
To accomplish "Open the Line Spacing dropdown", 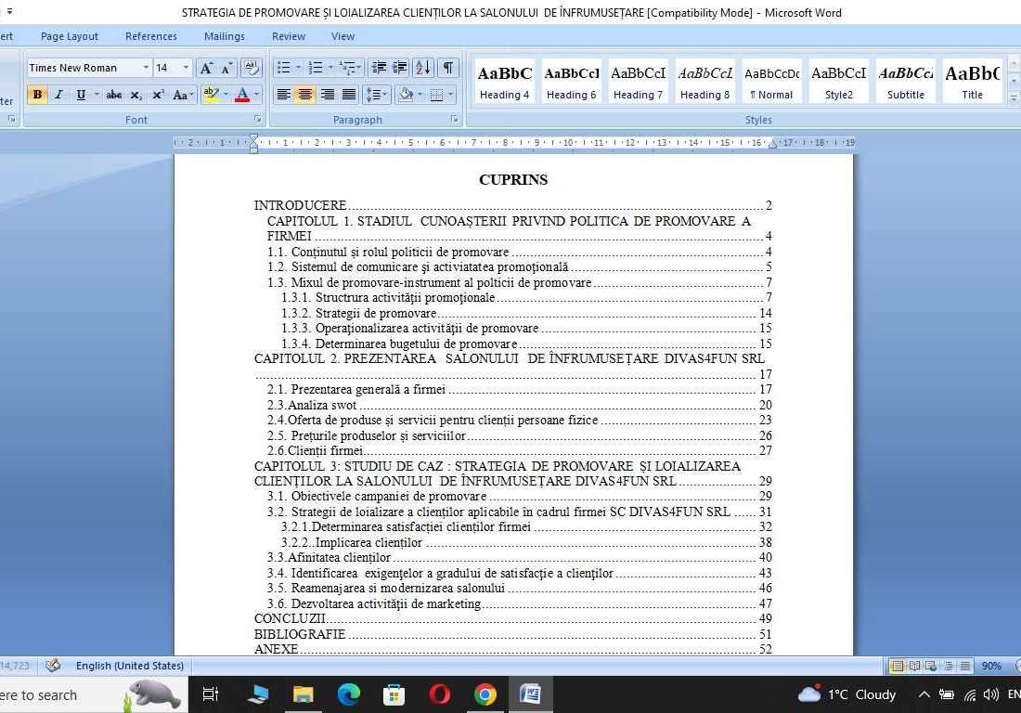I will coord(377,95).
